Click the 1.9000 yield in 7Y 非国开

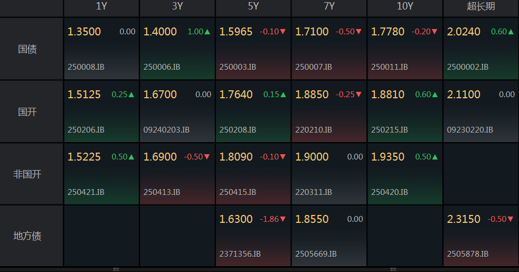point(312,157)
